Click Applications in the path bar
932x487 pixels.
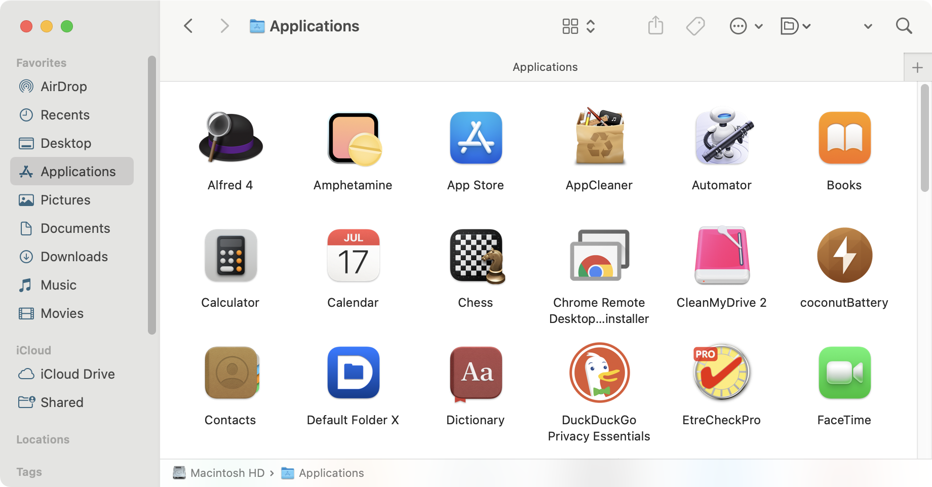[x=323, y=473]
